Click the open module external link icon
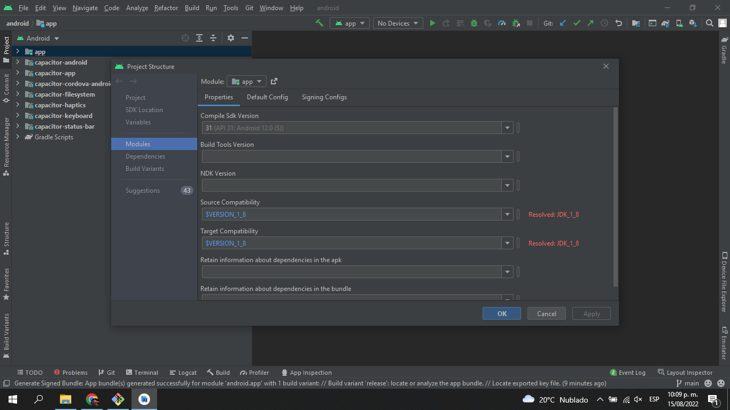 click(x=274, y=81)
